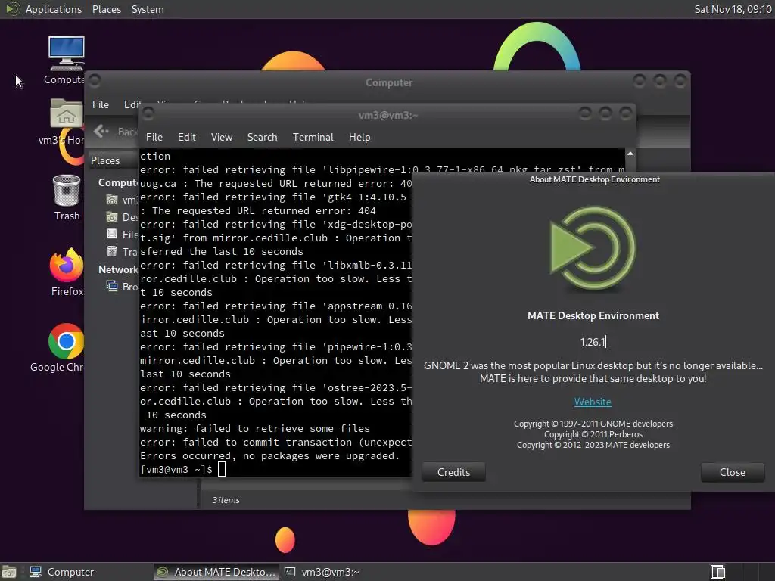Open the MATE Website link

(593, 402)
